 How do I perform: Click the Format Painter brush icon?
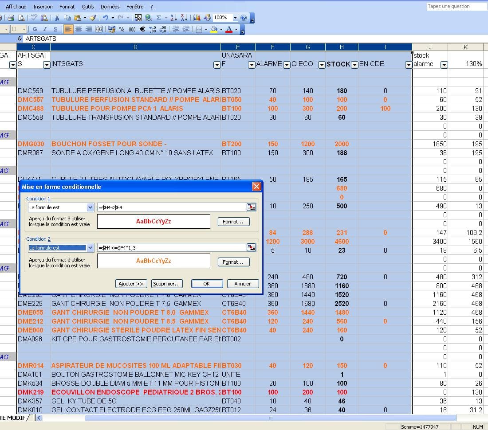click(93, 18)
